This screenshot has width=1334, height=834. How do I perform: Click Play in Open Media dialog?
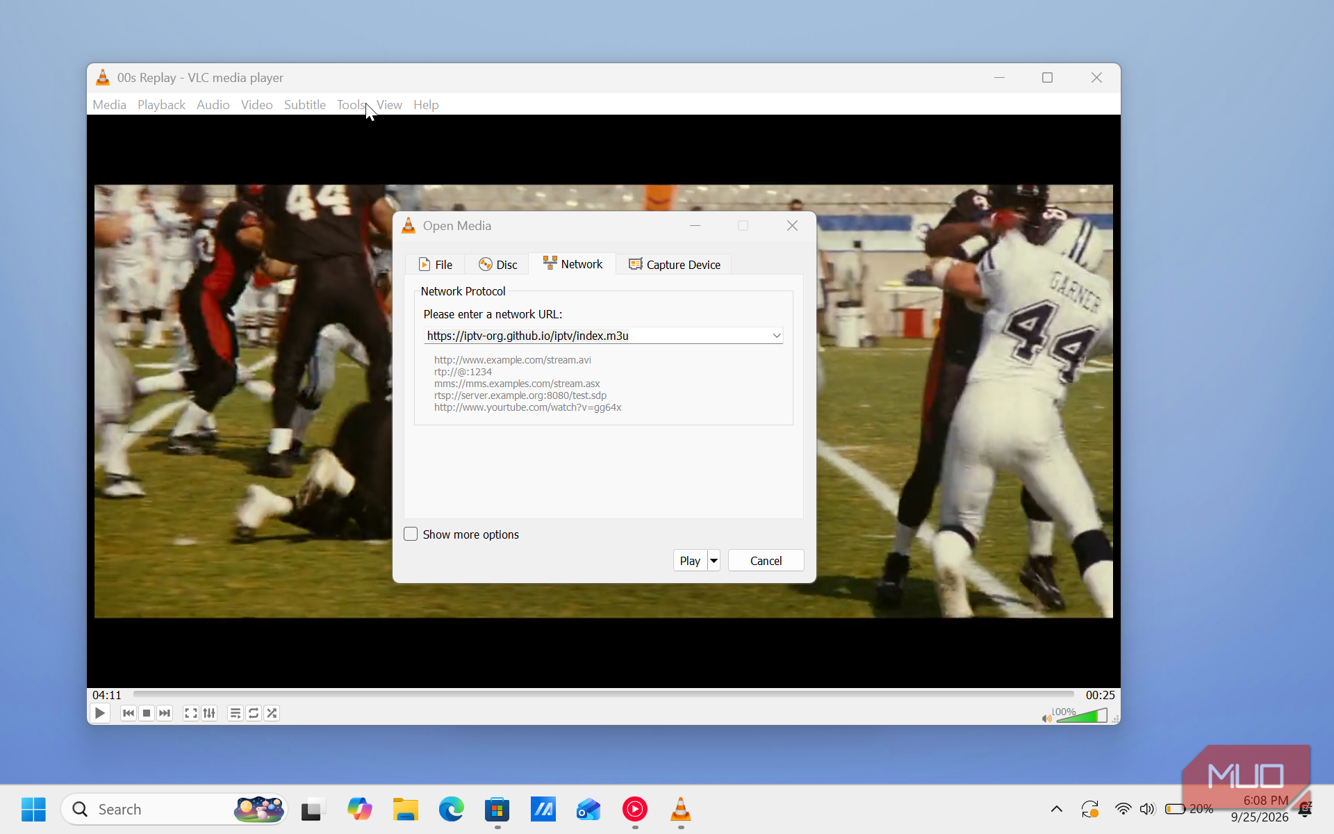click(690, 561)
